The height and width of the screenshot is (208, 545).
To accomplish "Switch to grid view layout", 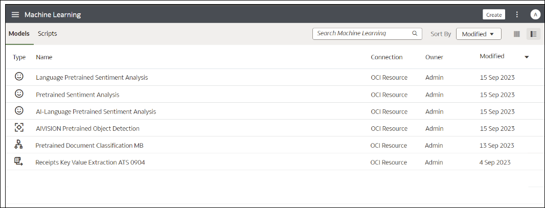I will click(x=516, y=34).
